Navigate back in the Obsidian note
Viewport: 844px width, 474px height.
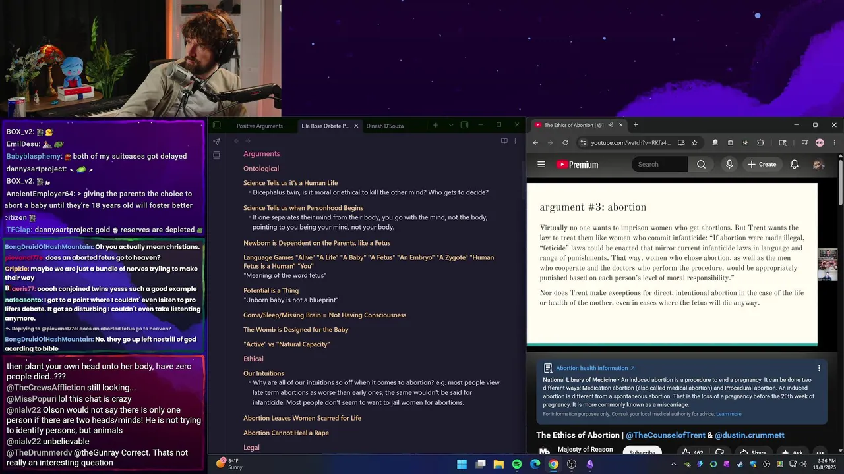point(236,141)
